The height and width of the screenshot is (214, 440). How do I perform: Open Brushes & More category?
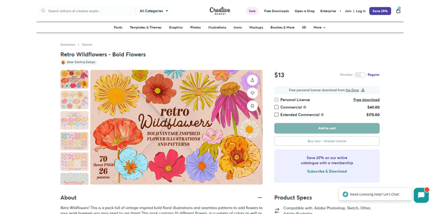(x=282, y=28)
